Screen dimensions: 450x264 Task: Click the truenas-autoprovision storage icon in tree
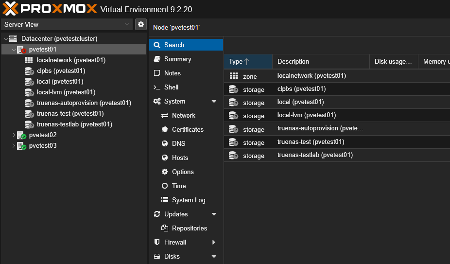tap(29, 103)
